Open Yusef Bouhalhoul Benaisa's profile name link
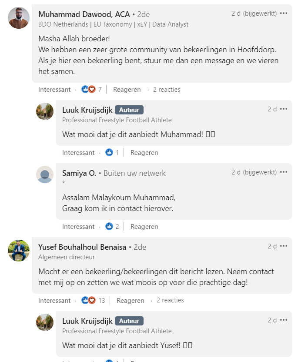The height and width of the screenshot is (362, 298). click(82, 247)
